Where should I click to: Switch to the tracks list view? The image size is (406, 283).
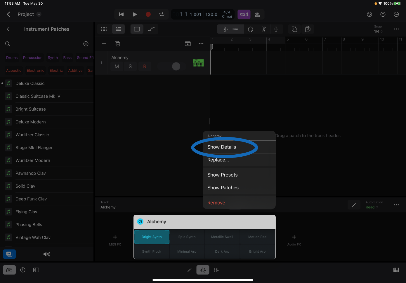[x=118, y=29]
